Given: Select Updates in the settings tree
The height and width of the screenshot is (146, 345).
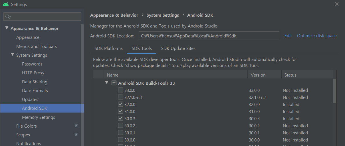Looking at the screenshot, I should point(30,100).
